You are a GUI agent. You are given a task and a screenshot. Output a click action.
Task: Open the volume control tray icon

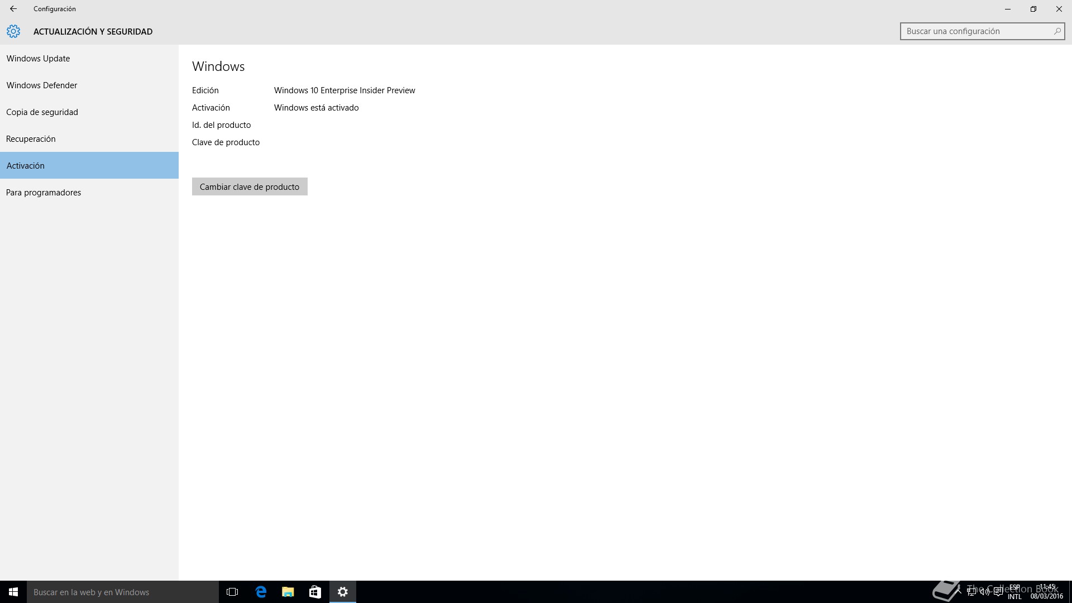[984, 592]
